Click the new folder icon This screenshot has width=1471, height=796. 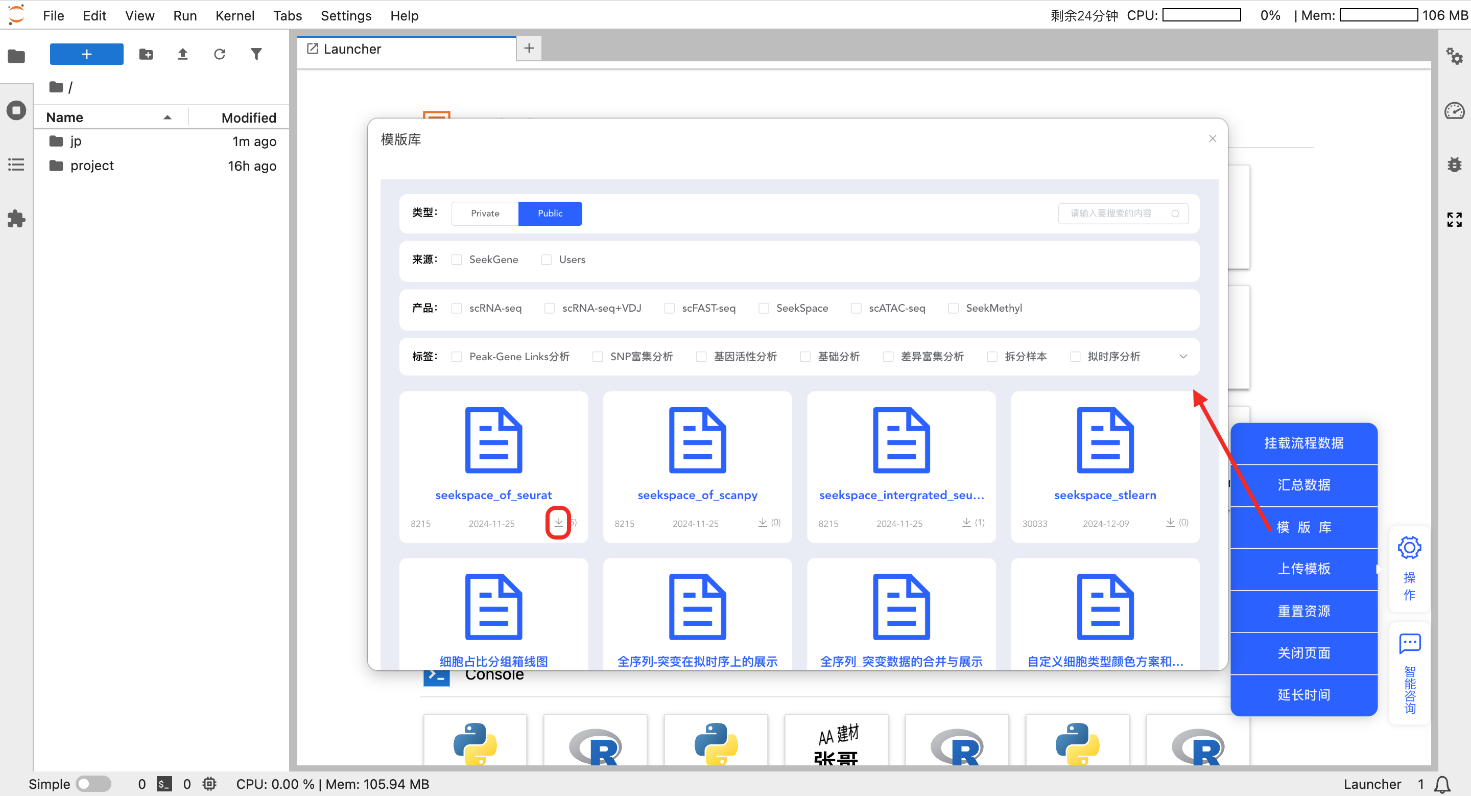click(146, 54)
